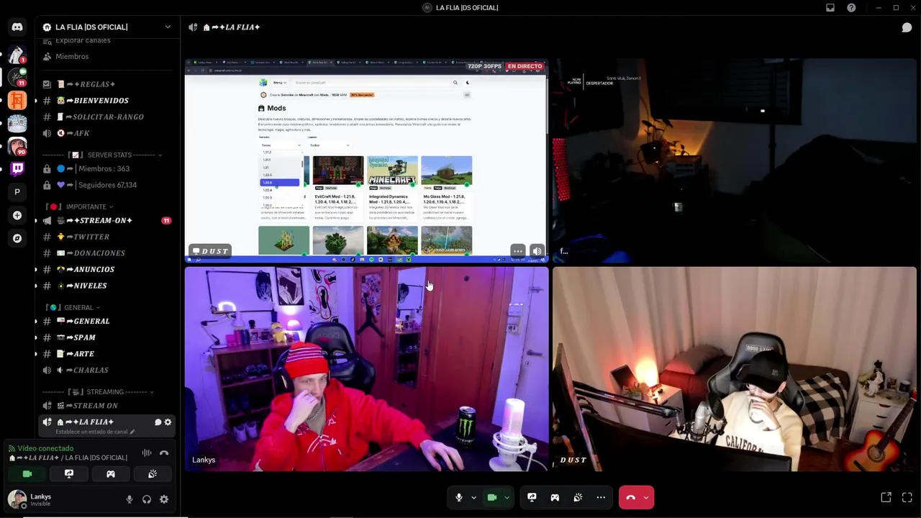The height and width of the screenshot is (518, 921).
Task: Open the Twitch server icon in sidebar
Action: click(17, 169)
